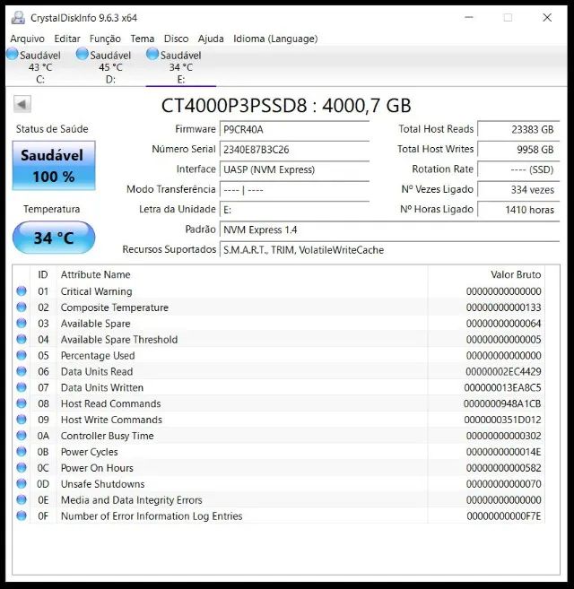Click raw value 0000000000F7E
574x589 pixels.
pos(504,516)
